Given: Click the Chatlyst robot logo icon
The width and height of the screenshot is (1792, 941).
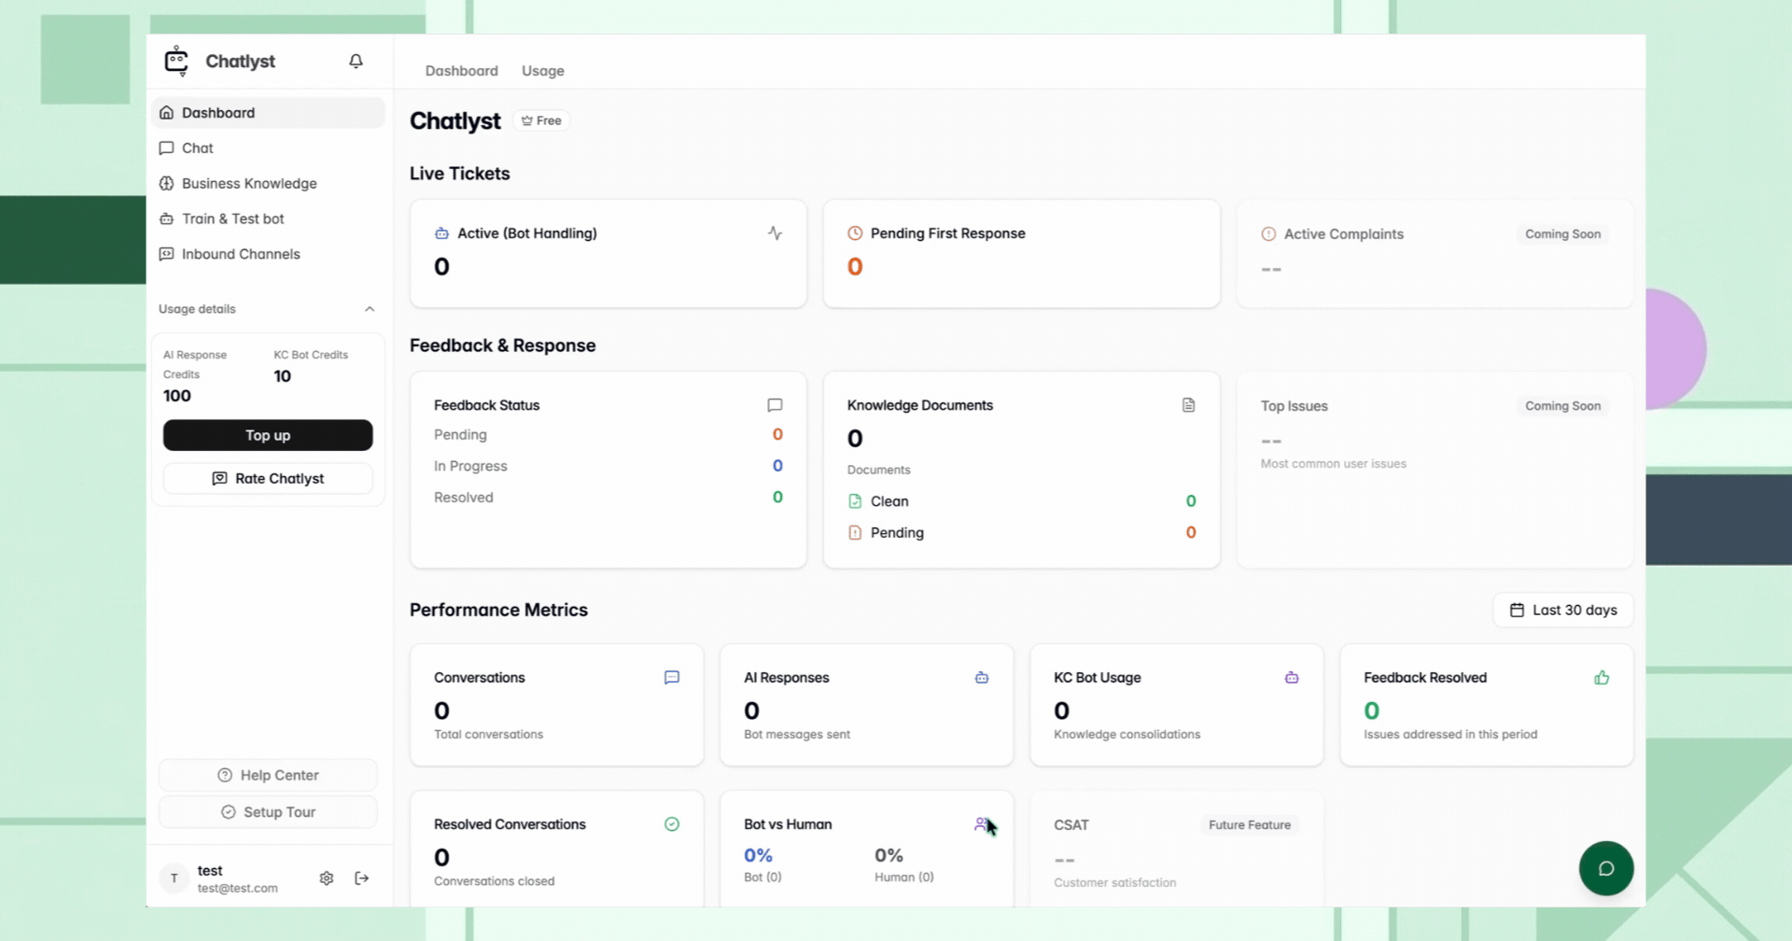Looking at the screenshot, I should tap(176, 61).
